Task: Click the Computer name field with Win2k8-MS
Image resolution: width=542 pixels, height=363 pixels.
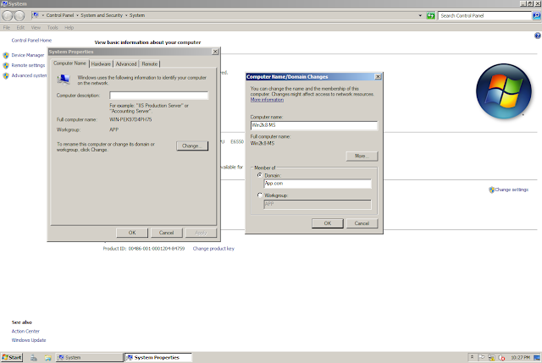Action: (314, 125)
